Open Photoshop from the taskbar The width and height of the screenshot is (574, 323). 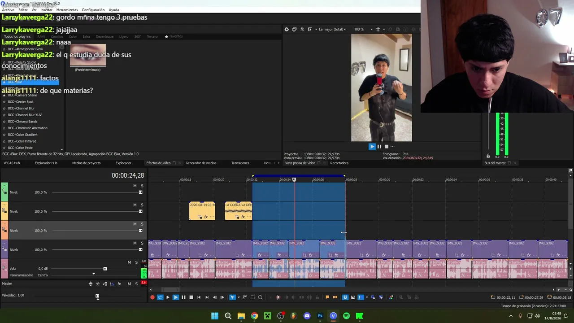click(320, 316)
